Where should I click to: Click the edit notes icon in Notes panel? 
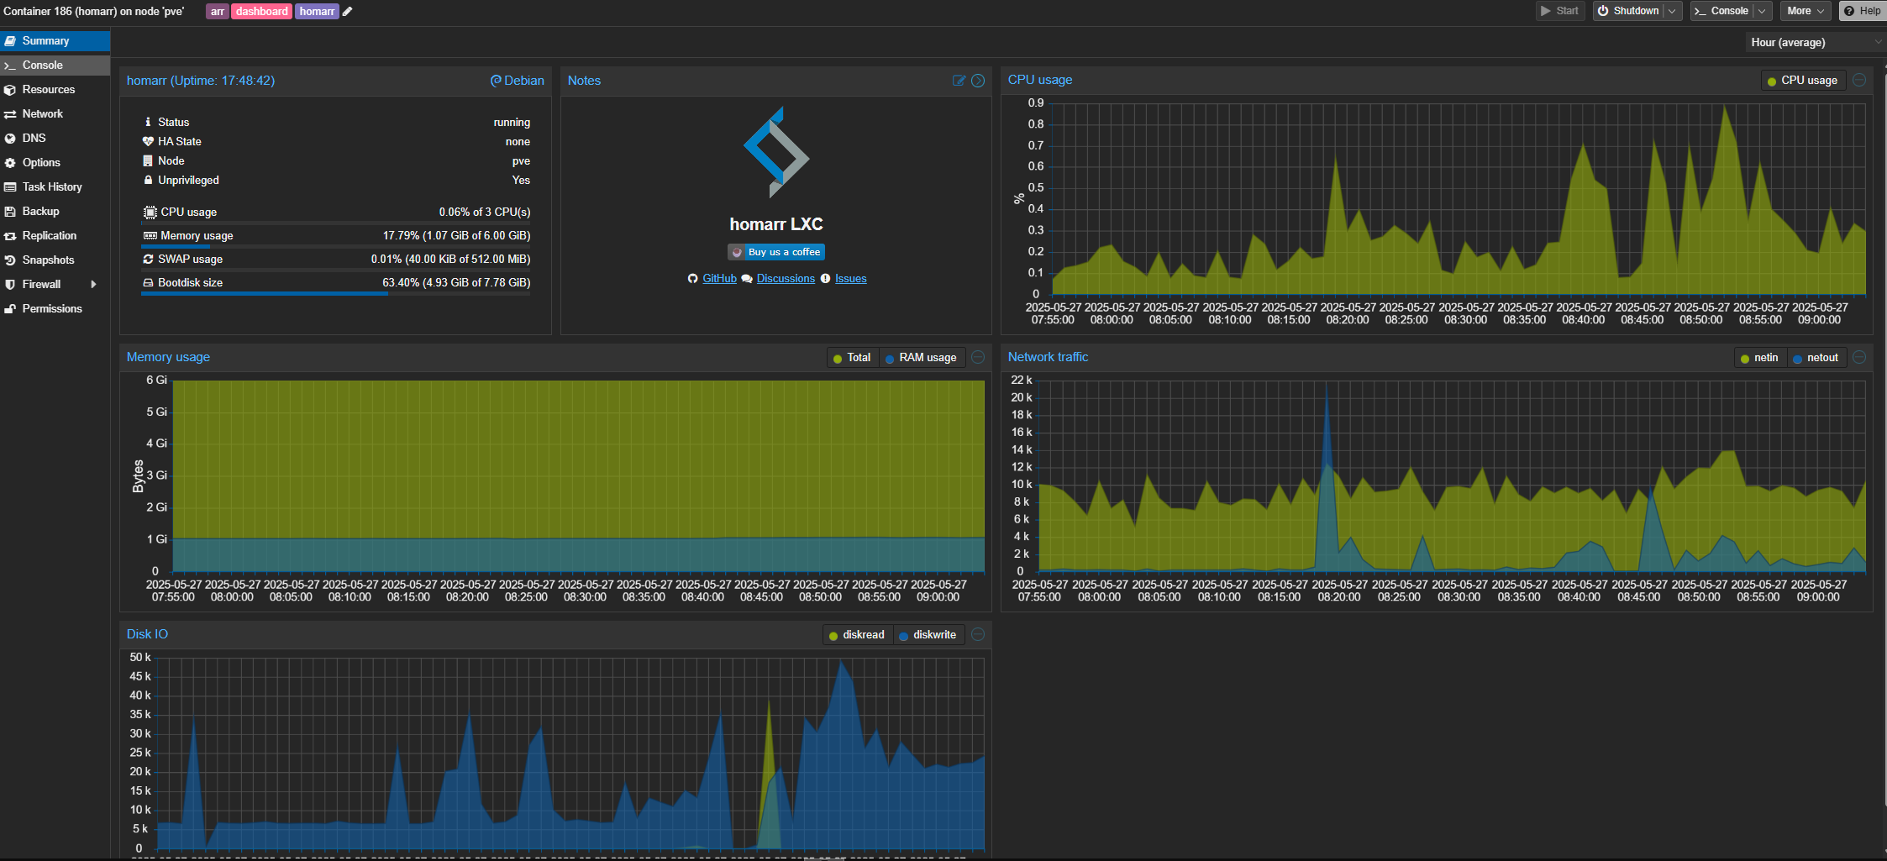point(959,81)
